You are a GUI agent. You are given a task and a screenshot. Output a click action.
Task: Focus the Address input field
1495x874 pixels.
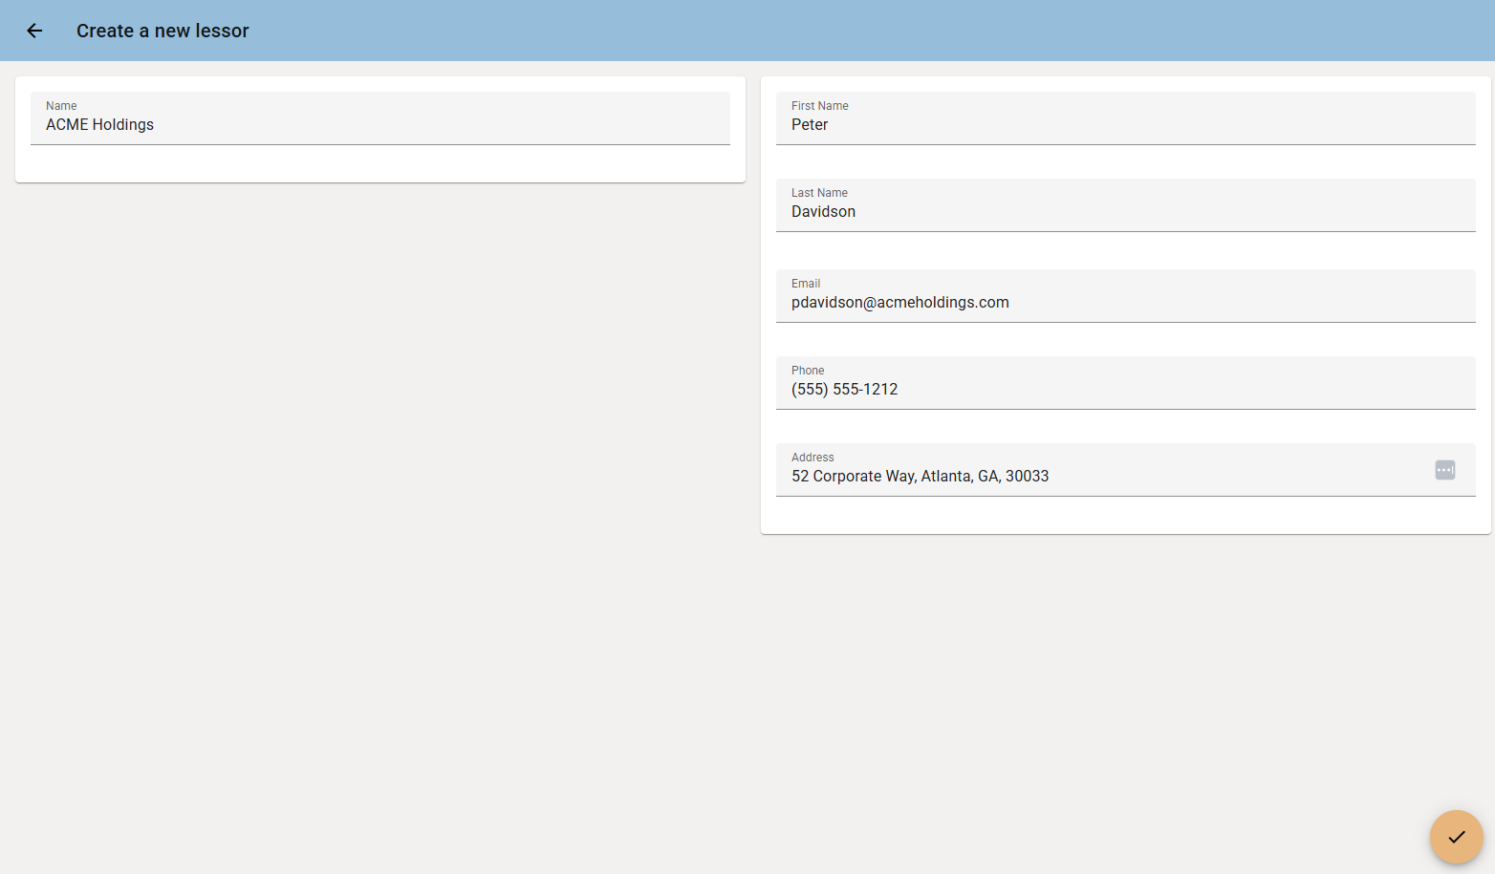(x=1126, y=470)
